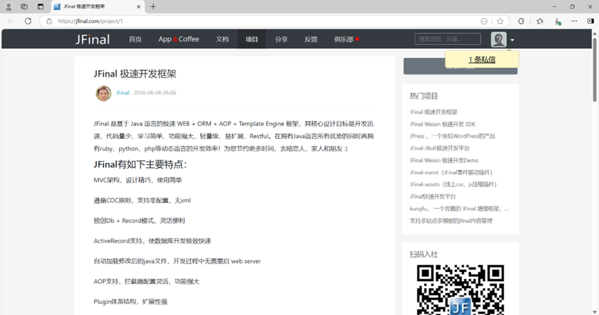This screenshot has height=315, width=599.
Task: Click the line 遵循COC原则，支持零配置，无xml
Action: pyautogui.click(x=142, y=200)
